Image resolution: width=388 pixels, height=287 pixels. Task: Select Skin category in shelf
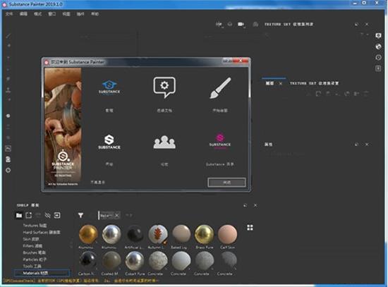pyautogui.click(x=31, y=239)
